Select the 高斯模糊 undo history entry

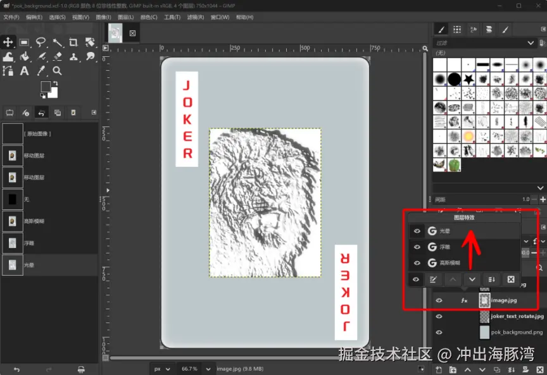(49, 221)
